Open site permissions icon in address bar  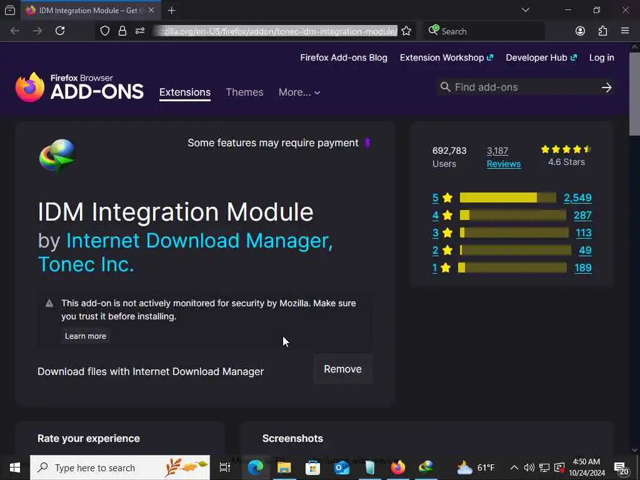140,31
